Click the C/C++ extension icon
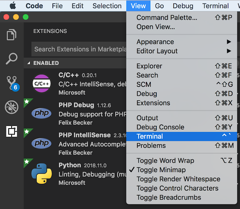240x209 pixels. click(42, 83)
